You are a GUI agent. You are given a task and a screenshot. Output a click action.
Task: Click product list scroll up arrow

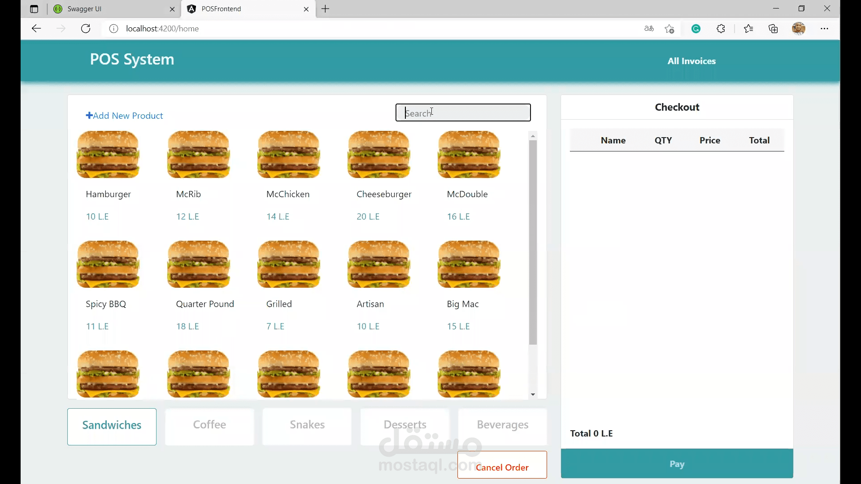(x=533, y=136)
